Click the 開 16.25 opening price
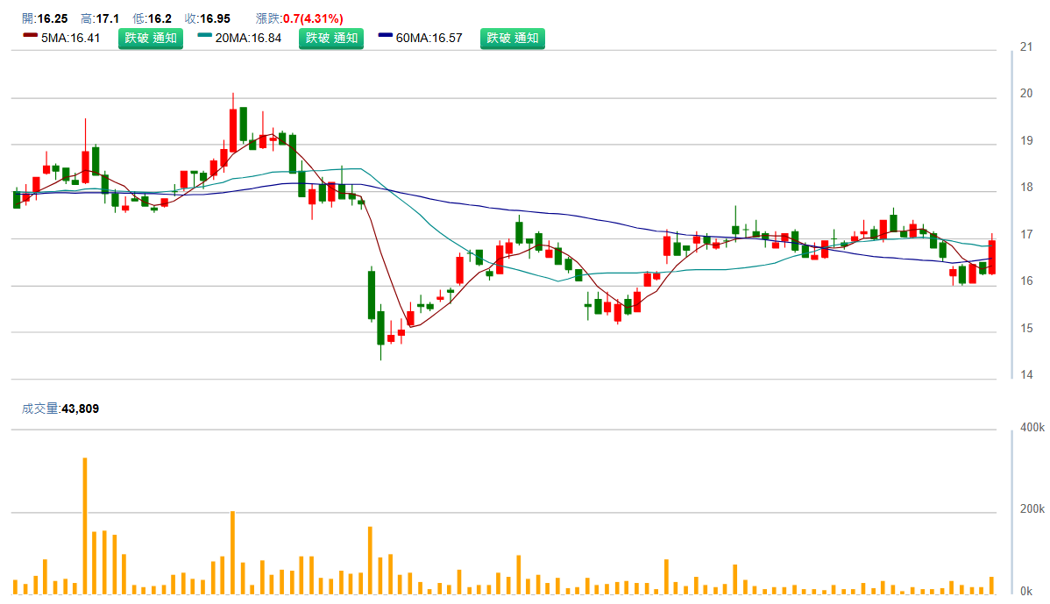 pyautogui.click(x=45, y=18)
